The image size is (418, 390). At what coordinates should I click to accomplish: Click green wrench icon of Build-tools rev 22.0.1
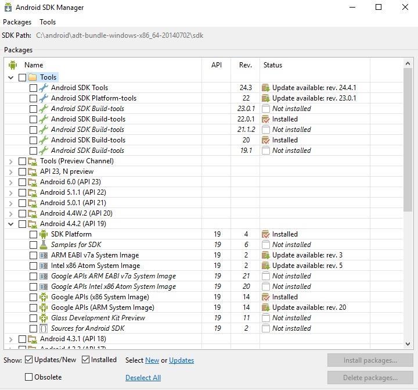pos(44,119)
